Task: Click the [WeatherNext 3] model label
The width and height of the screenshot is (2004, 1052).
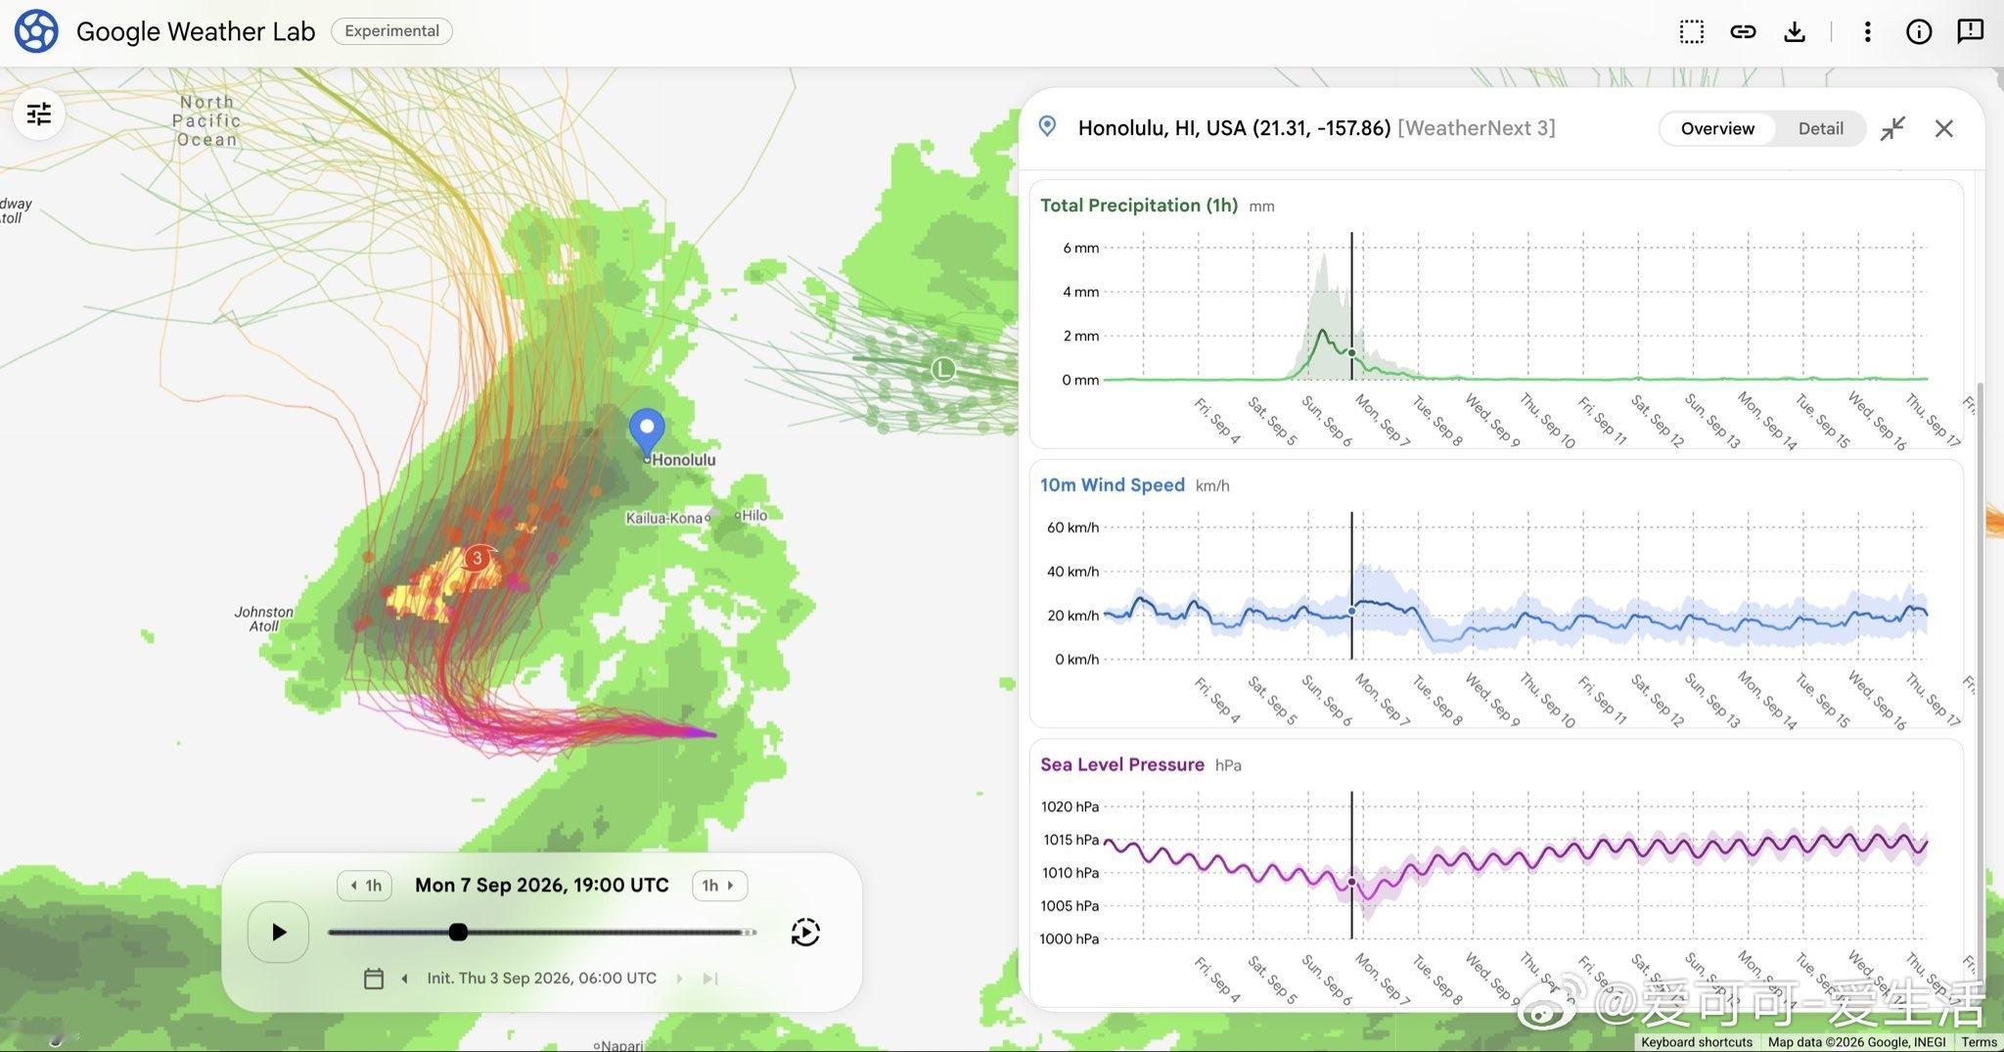Action: (1477, 128)
